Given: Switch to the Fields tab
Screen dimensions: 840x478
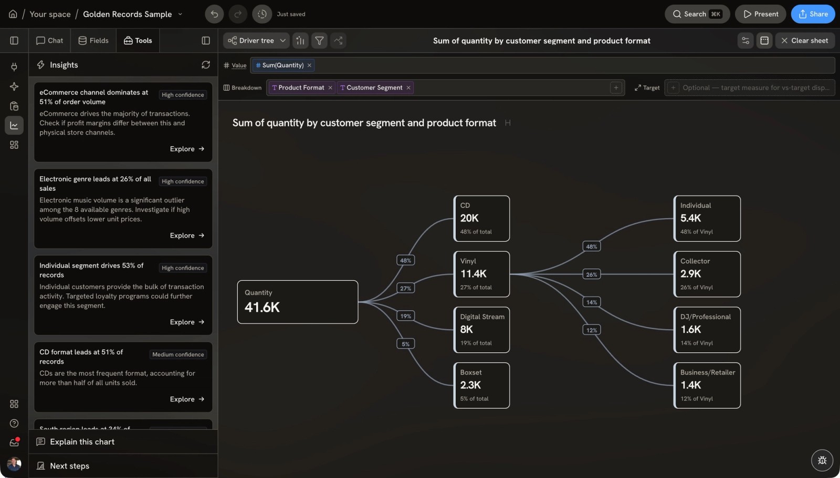Looking at the screenshot, I should point(93,40).
